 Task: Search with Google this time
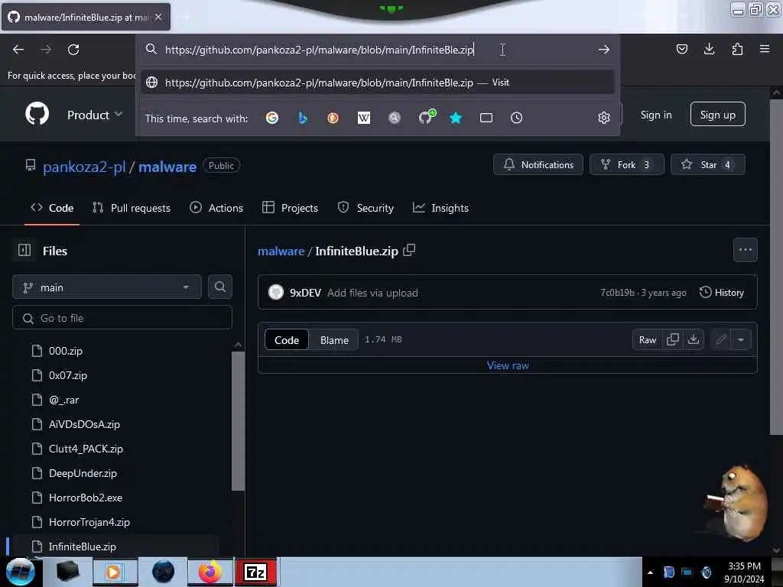[272, 118]
